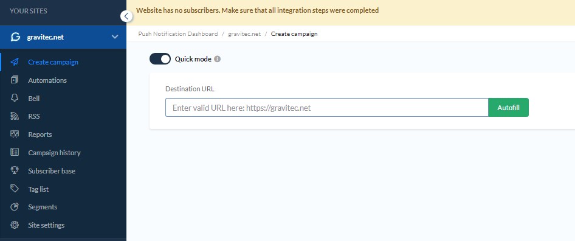The width and height of the screenshot is (575, 241).
Task: Click the Create campaign paper plane icon
Action: coord(15,61)
